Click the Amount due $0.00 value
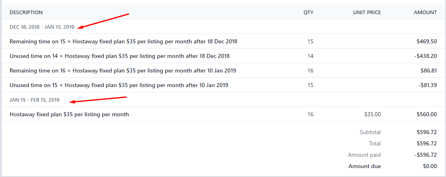This screenshot has width=446, height=177. 430,166
